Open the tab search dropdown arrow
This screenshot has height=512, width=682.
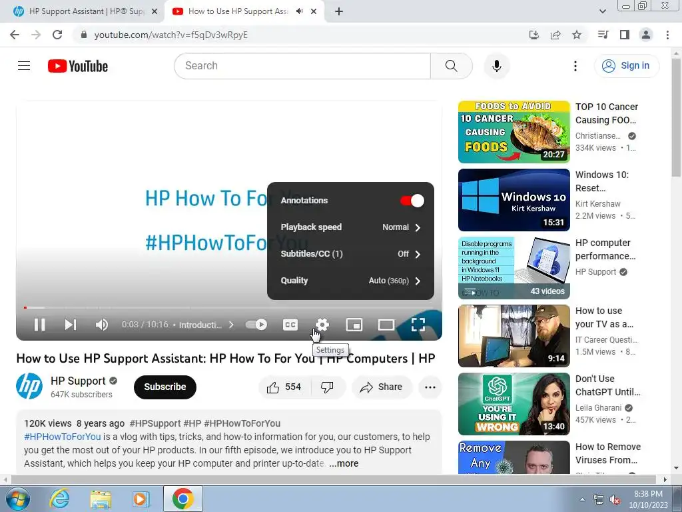tap(602, 11)
